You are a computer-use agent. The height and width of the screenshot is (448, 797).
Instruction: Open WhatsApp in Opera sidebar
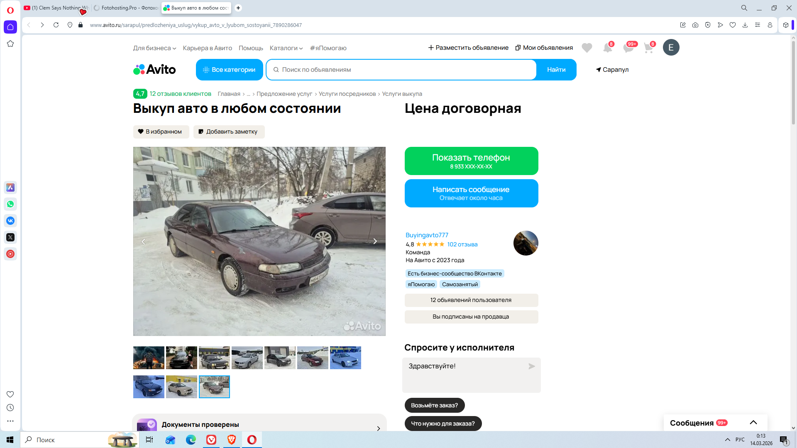pyautogui.click(x=10, y=204)
